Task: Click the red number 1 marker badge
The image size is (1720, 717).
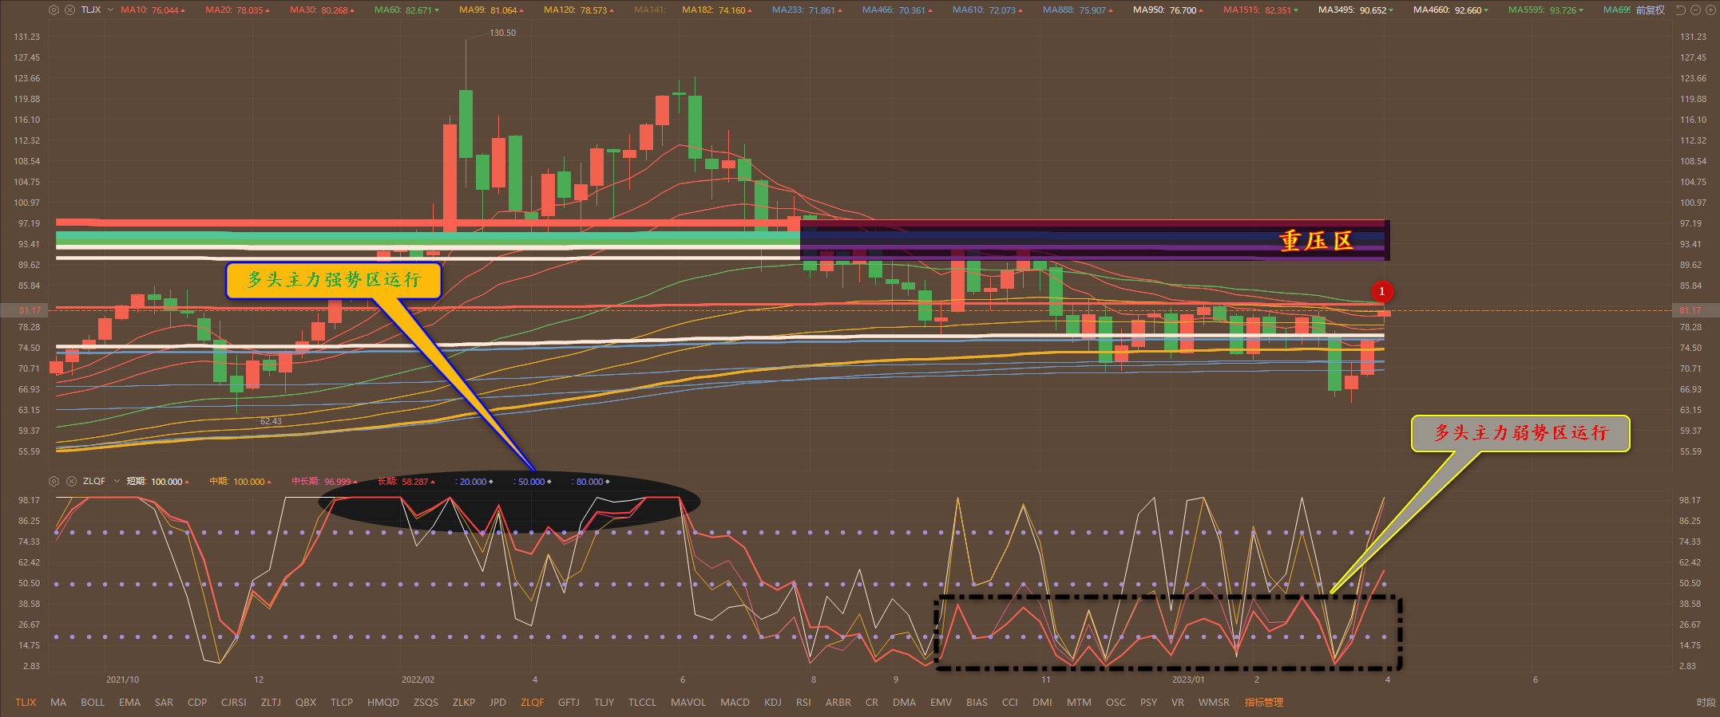Action: point(1381,292)
